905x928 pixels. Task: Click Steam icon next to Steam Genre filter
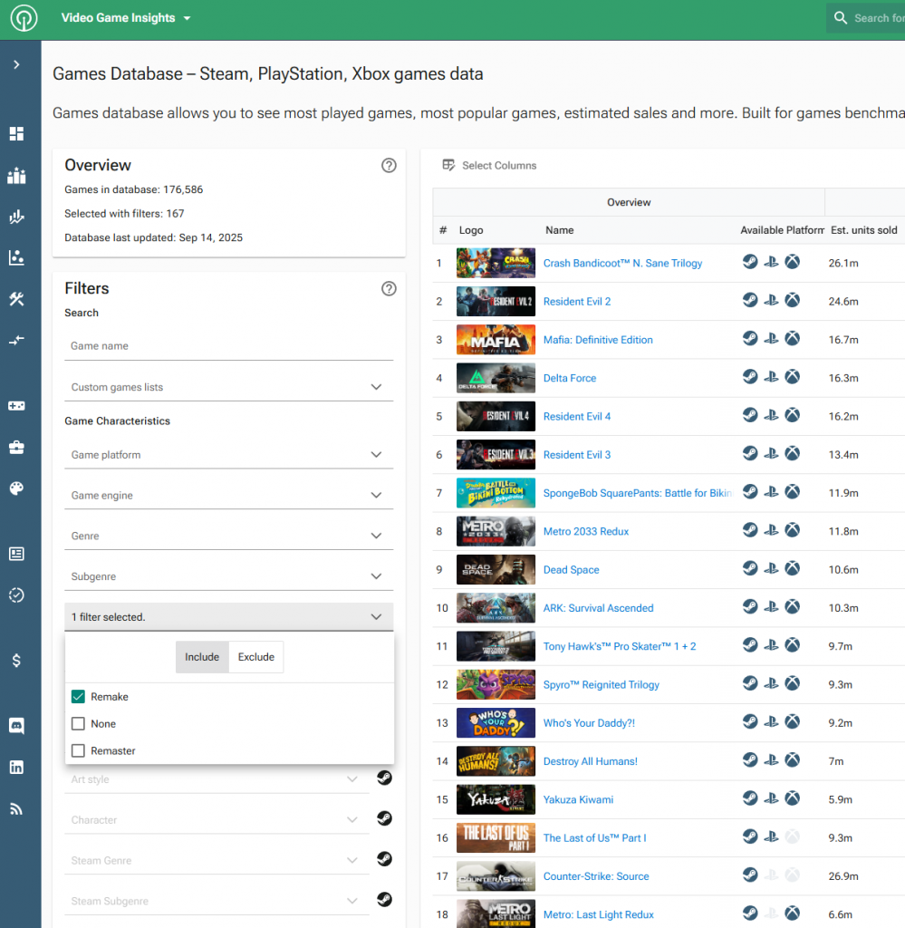click(x=384, y=859)
